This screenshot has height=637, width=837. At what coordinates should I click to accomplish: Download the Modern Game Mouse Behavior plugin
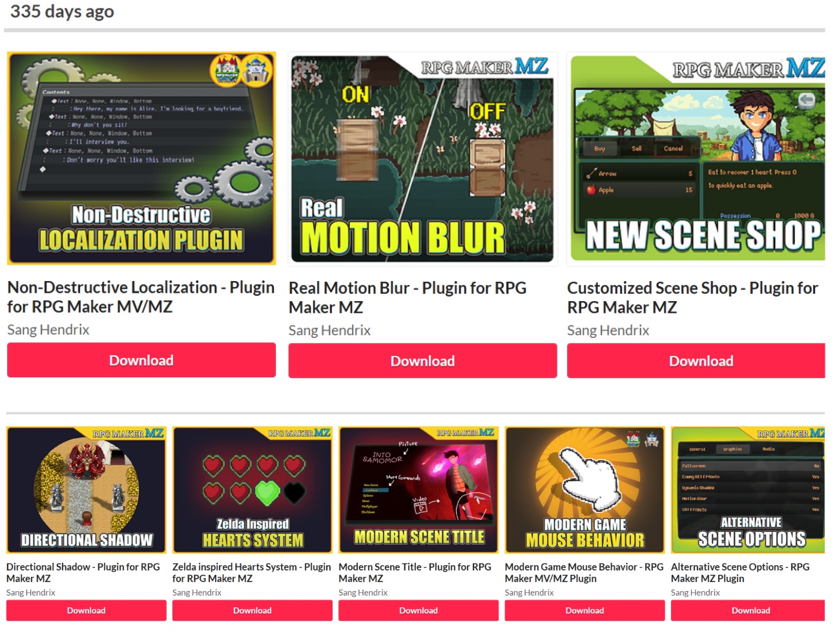pyautogui.click(x=584, y=611)
